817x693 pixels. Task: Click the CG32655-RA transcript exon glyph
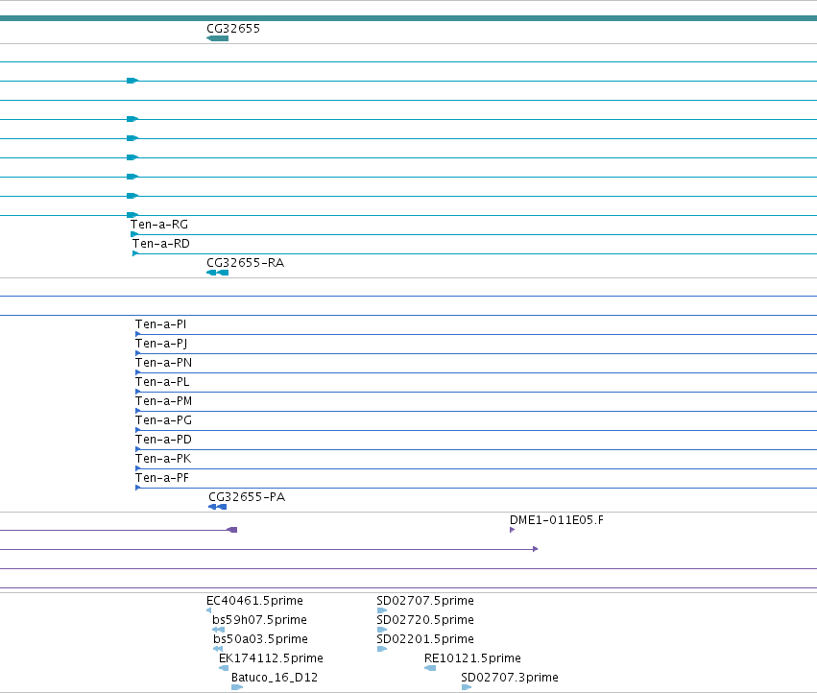(x=217, y=273)
